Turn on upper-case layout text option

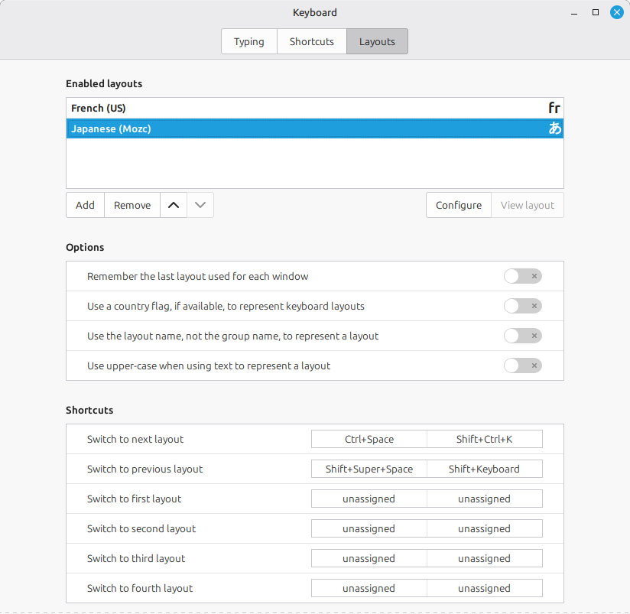(x=523, y=365)
